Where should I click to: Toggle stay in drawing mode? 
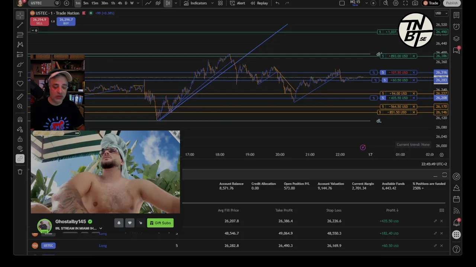click(20, 129)
